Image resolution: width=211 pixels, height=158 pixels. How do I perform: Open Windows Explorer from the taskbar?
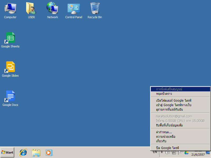[36, 153]
